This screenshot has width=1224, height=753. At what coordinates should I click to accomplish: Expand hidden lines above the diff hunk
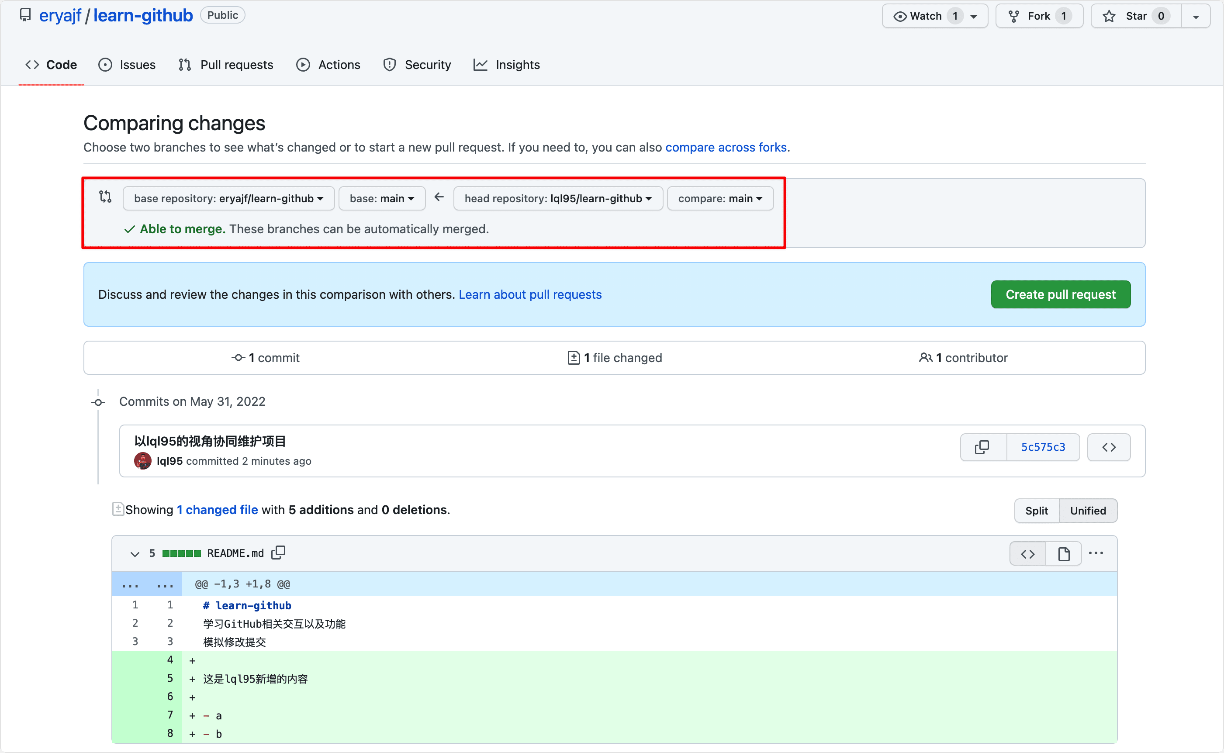(147, 584)
